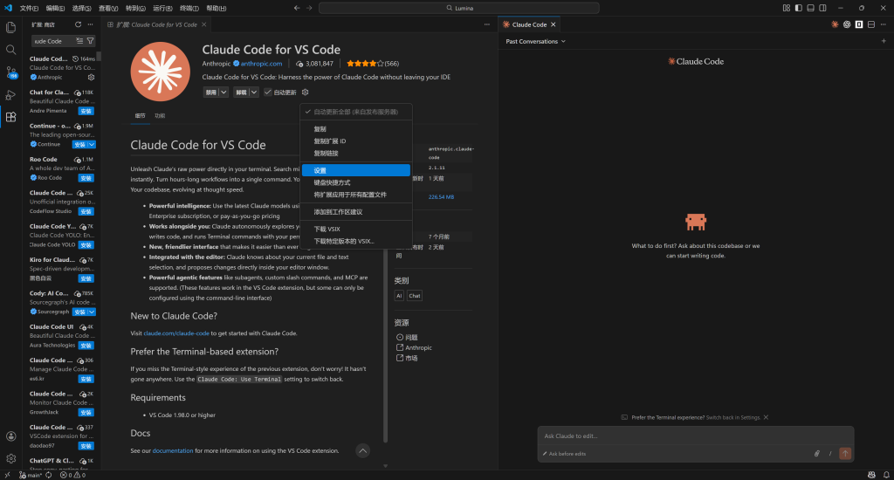Toggle the 自动更新 checkbox
894x480 pixels.
(268, 92)
